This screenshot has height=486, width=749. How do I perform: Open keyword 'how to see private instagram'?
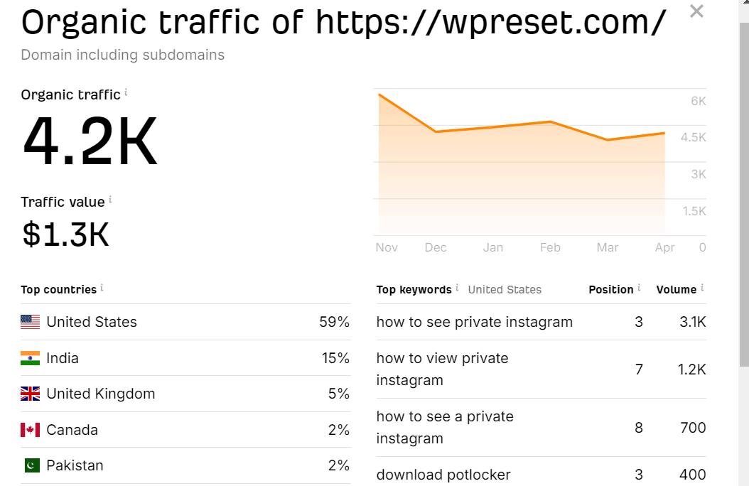click(474, 322)
